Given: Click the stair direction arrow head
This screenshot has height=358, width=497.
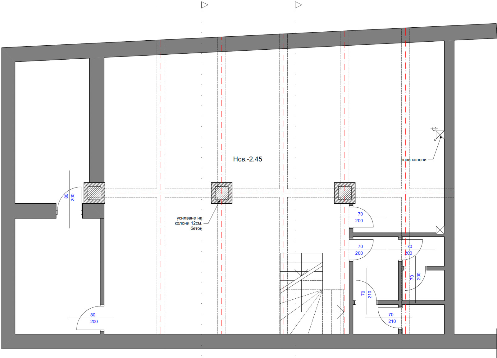Looking at the screenshot, I should click(341, 312).
